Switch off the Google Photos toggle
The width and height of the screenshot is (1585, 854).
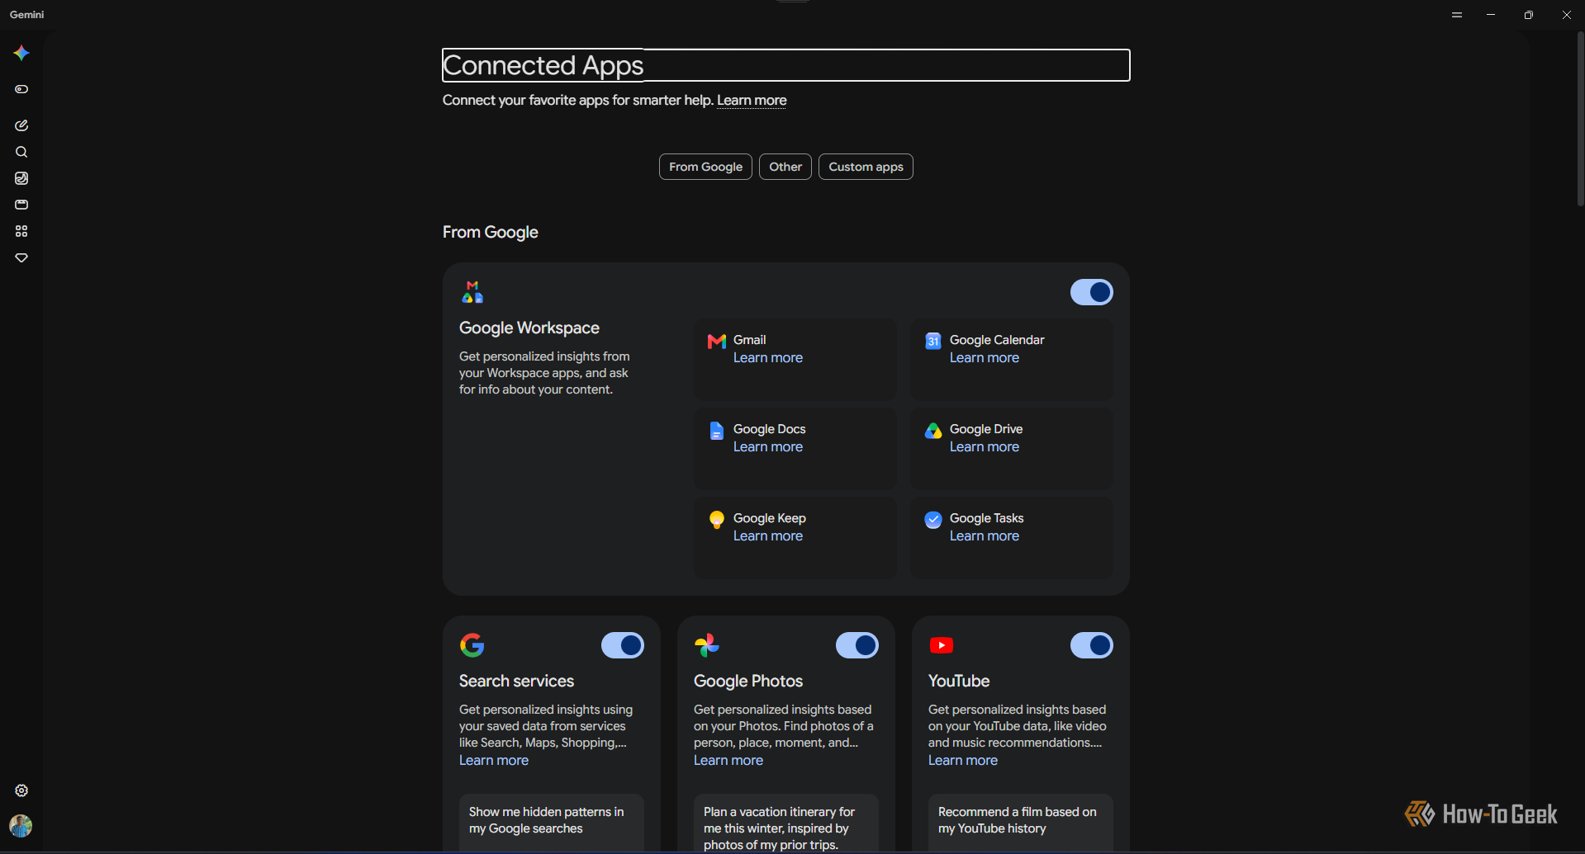coord(857,645)
